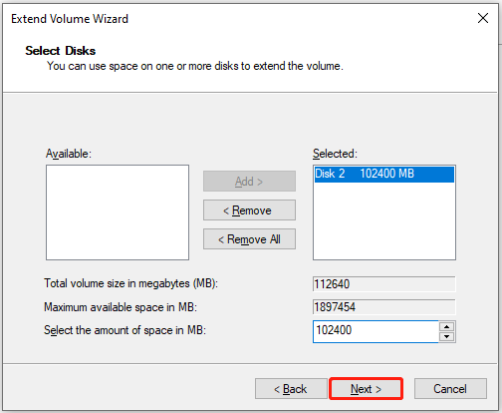
Task: Click blank area of Selected list box
Action: pos(384,222)
